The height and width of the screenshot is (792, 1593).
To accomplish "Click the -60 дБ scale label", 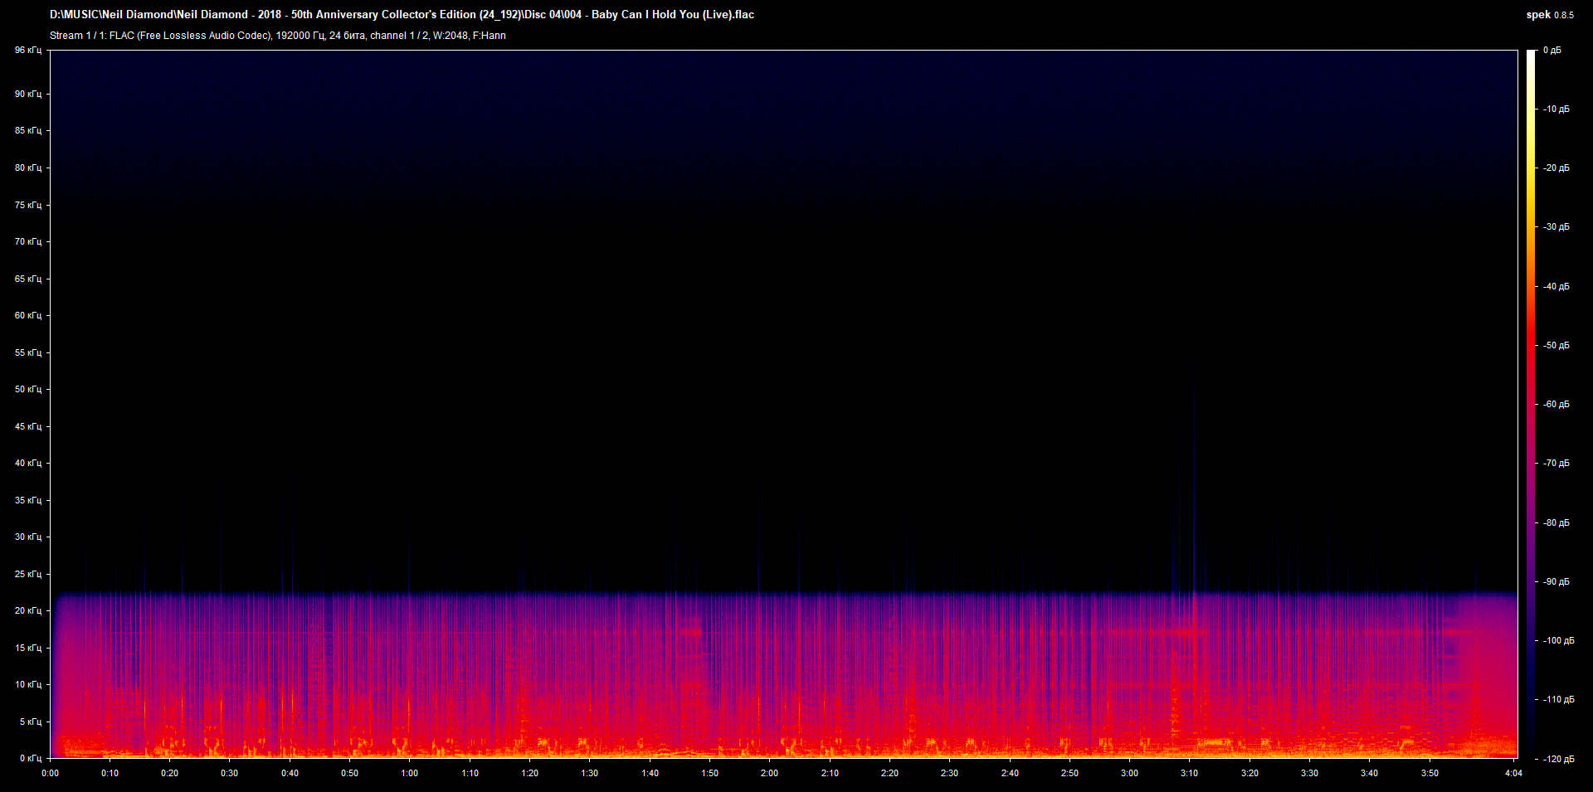I will 1556,405.
